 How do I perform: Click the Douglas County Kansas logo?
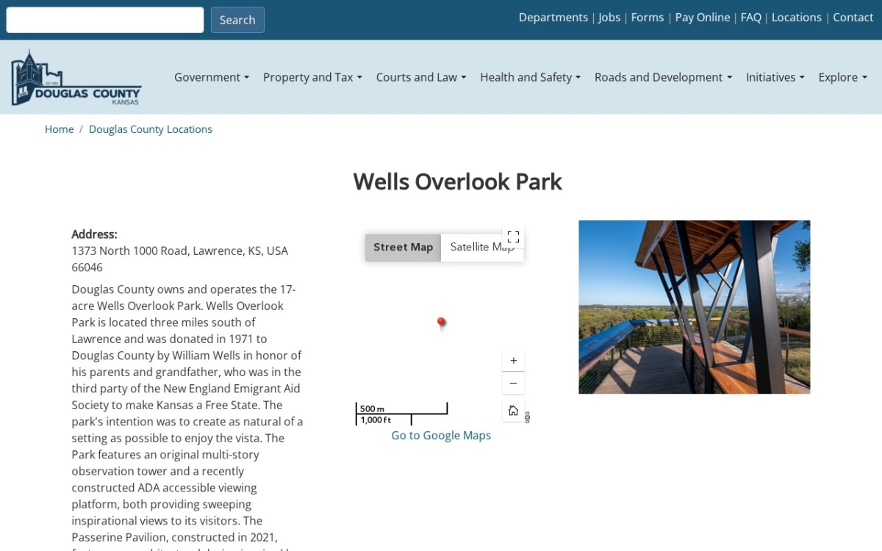point(76,78)
